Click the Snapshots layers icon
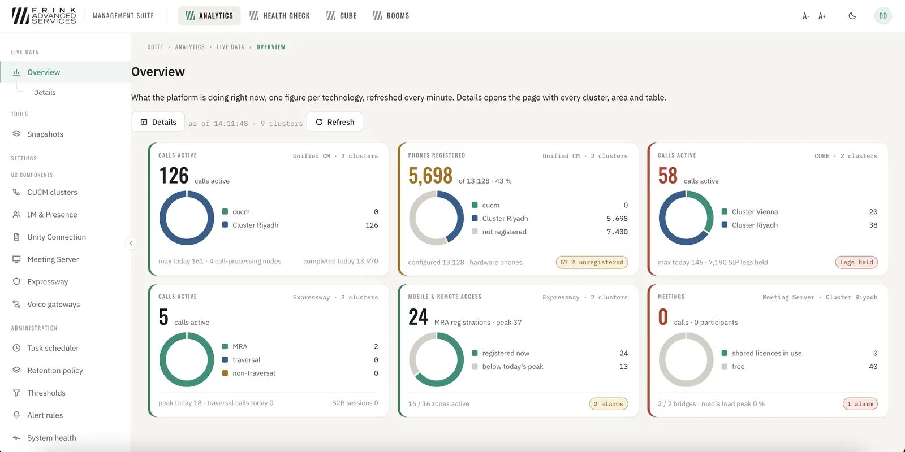Viewport: 905px width, 452px height. [16, 134]
